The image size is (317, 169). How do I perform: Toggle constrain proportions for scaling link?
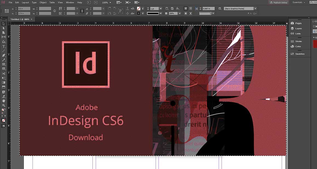82,11
